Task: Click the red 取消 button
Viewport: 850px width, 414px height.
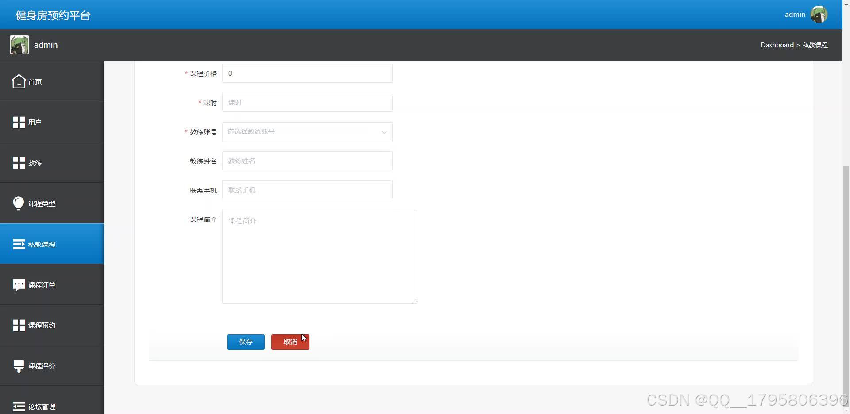Action: pos(290,342)
